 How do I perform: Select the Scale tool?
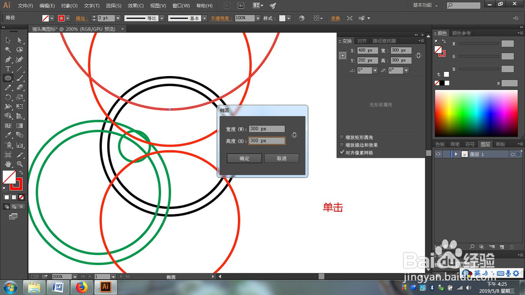[x=20, y=98]
